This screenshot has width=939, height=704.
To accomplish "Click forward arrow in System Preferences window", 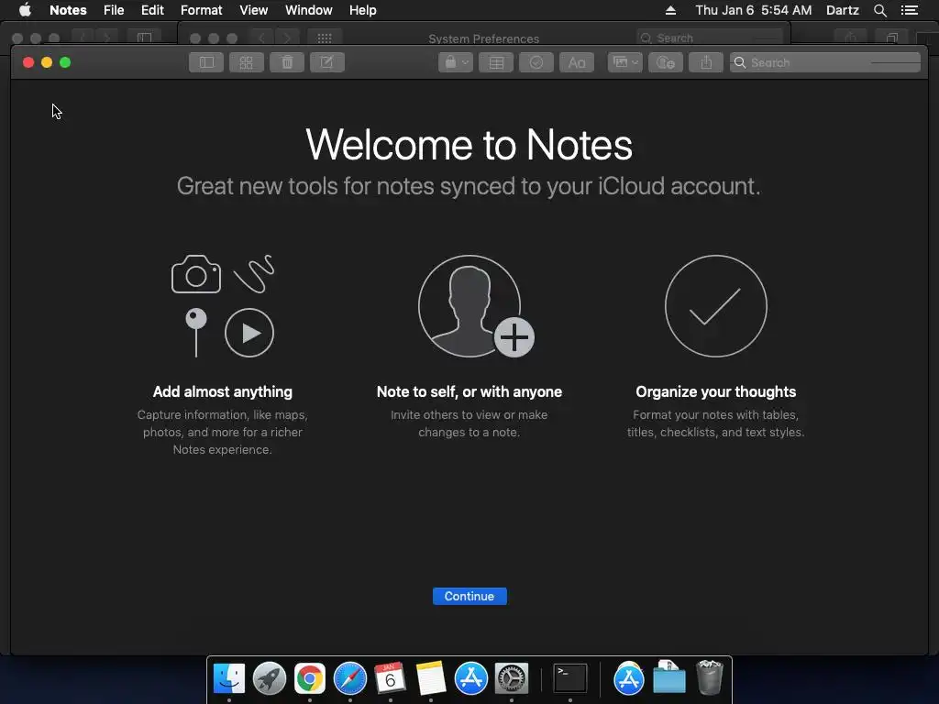I will pyautogui.click(x=287, y=38).
